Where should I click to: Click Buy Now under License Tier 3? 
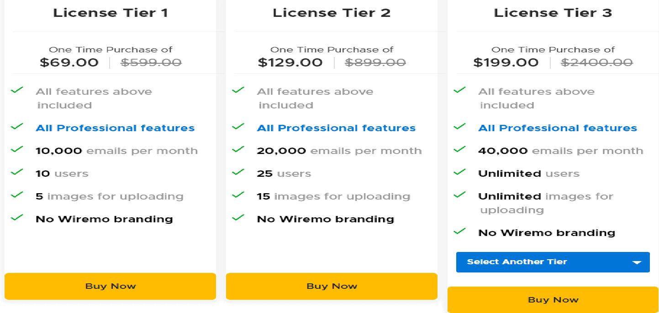553,300
